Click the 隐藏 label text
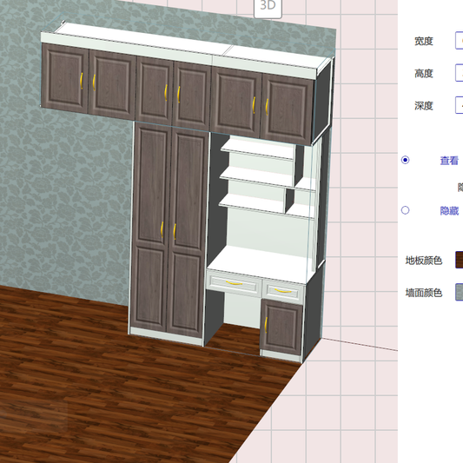463x463 pixels. pos(449,211)
